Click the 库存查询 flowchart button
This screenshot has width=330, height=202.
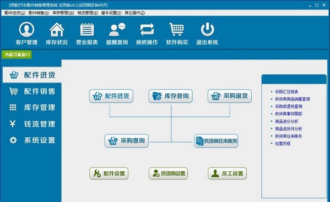[x=170, y=96]
